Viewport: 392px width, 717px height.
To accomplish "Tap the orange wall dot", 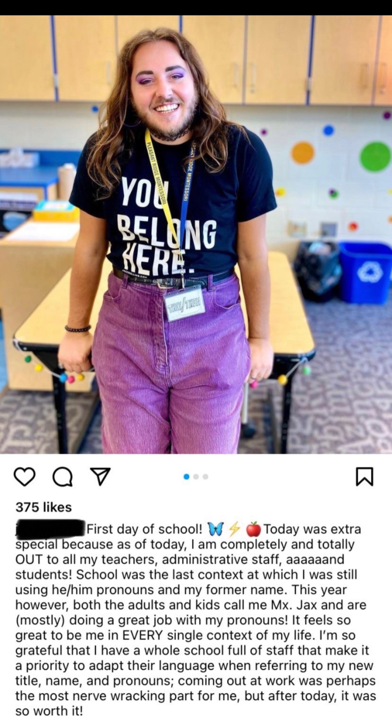I will (x=303, y=152).
